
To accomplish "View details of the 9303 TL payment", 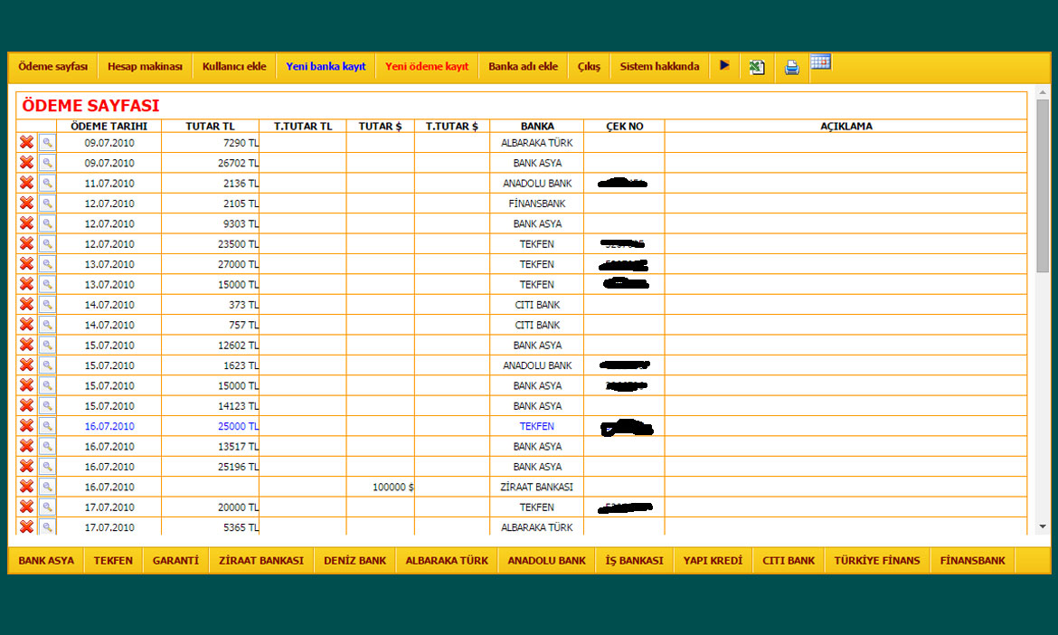I will [x=47, y=223].
